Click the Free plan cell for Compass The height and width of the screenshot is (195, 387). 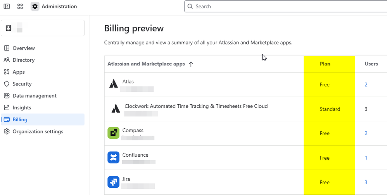click(325, 133)
